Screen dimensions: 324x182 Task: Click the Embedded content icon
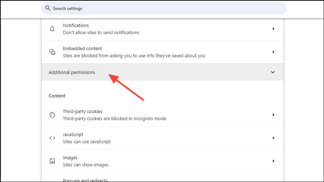[52, 52]
